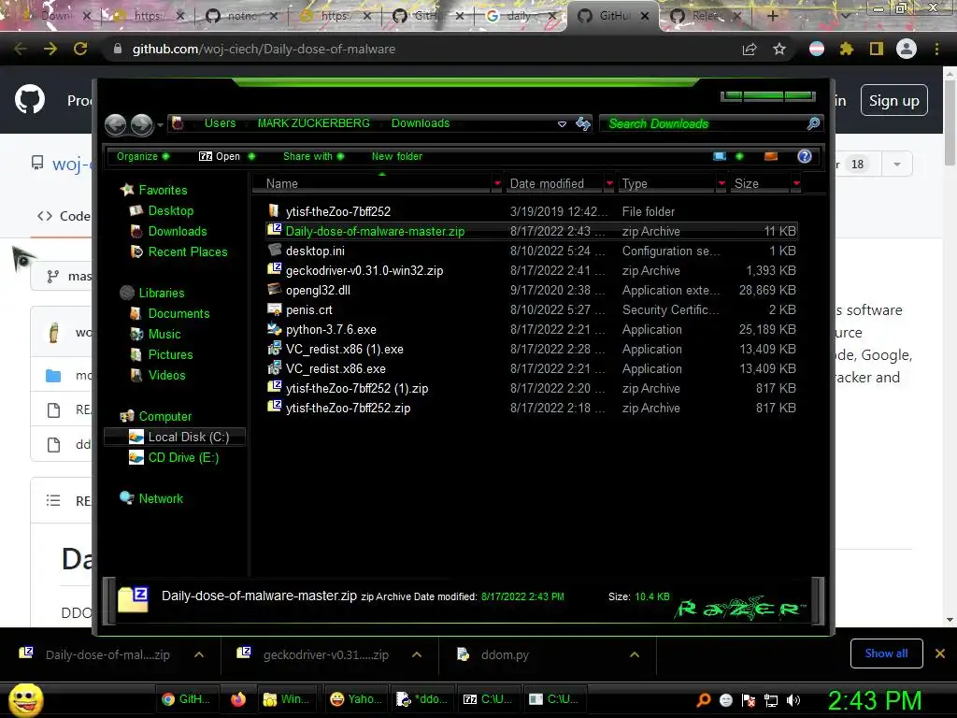Open Chrome three-dot menu

(x=936, y=49)
